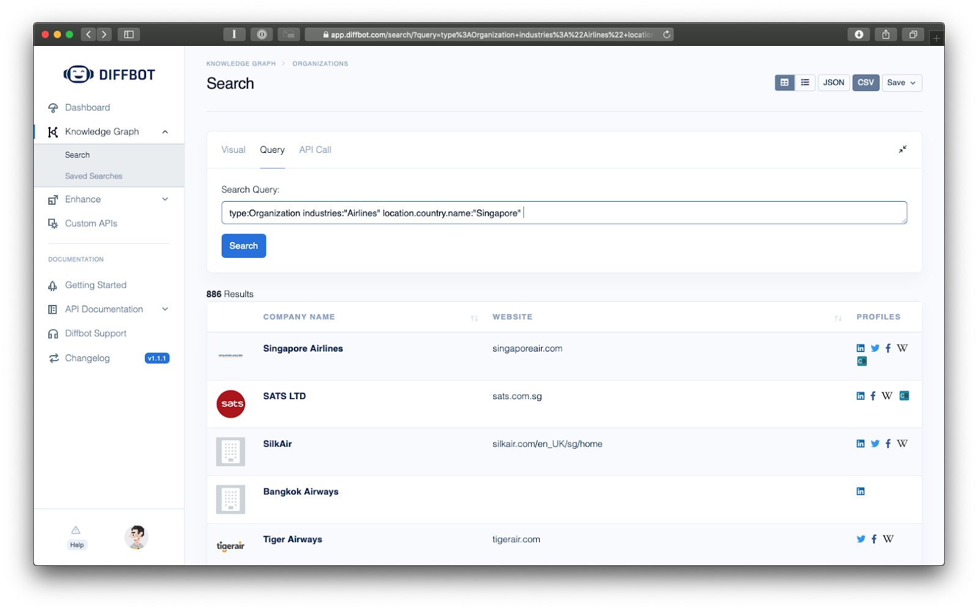The width and height of the screenshot is (978, 610).
Task: Open the user profile avatar
Action: [x=136, y=537]
